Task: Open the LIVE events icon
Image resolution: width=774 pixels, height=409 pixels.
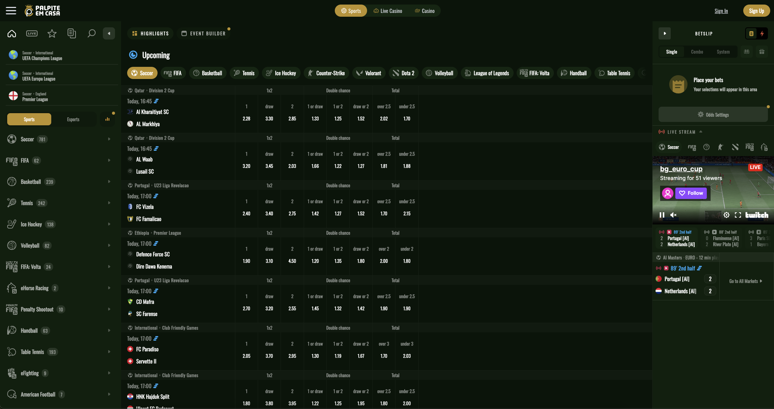Action: [32, 33]
